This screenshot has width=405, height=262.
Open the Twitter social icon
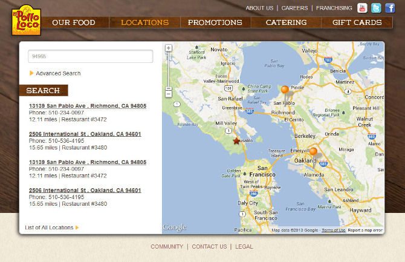click(x=376, y=8)
